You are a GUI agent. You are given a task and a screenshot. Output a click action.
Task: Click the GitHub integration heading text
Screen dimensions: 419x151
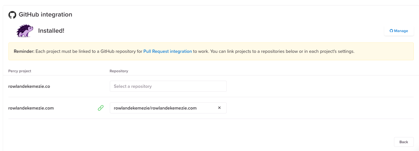coord(45,15)
